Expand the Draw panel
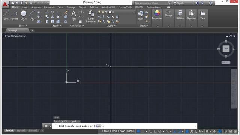Screen dimensions: 240x135 pos(23,25)
